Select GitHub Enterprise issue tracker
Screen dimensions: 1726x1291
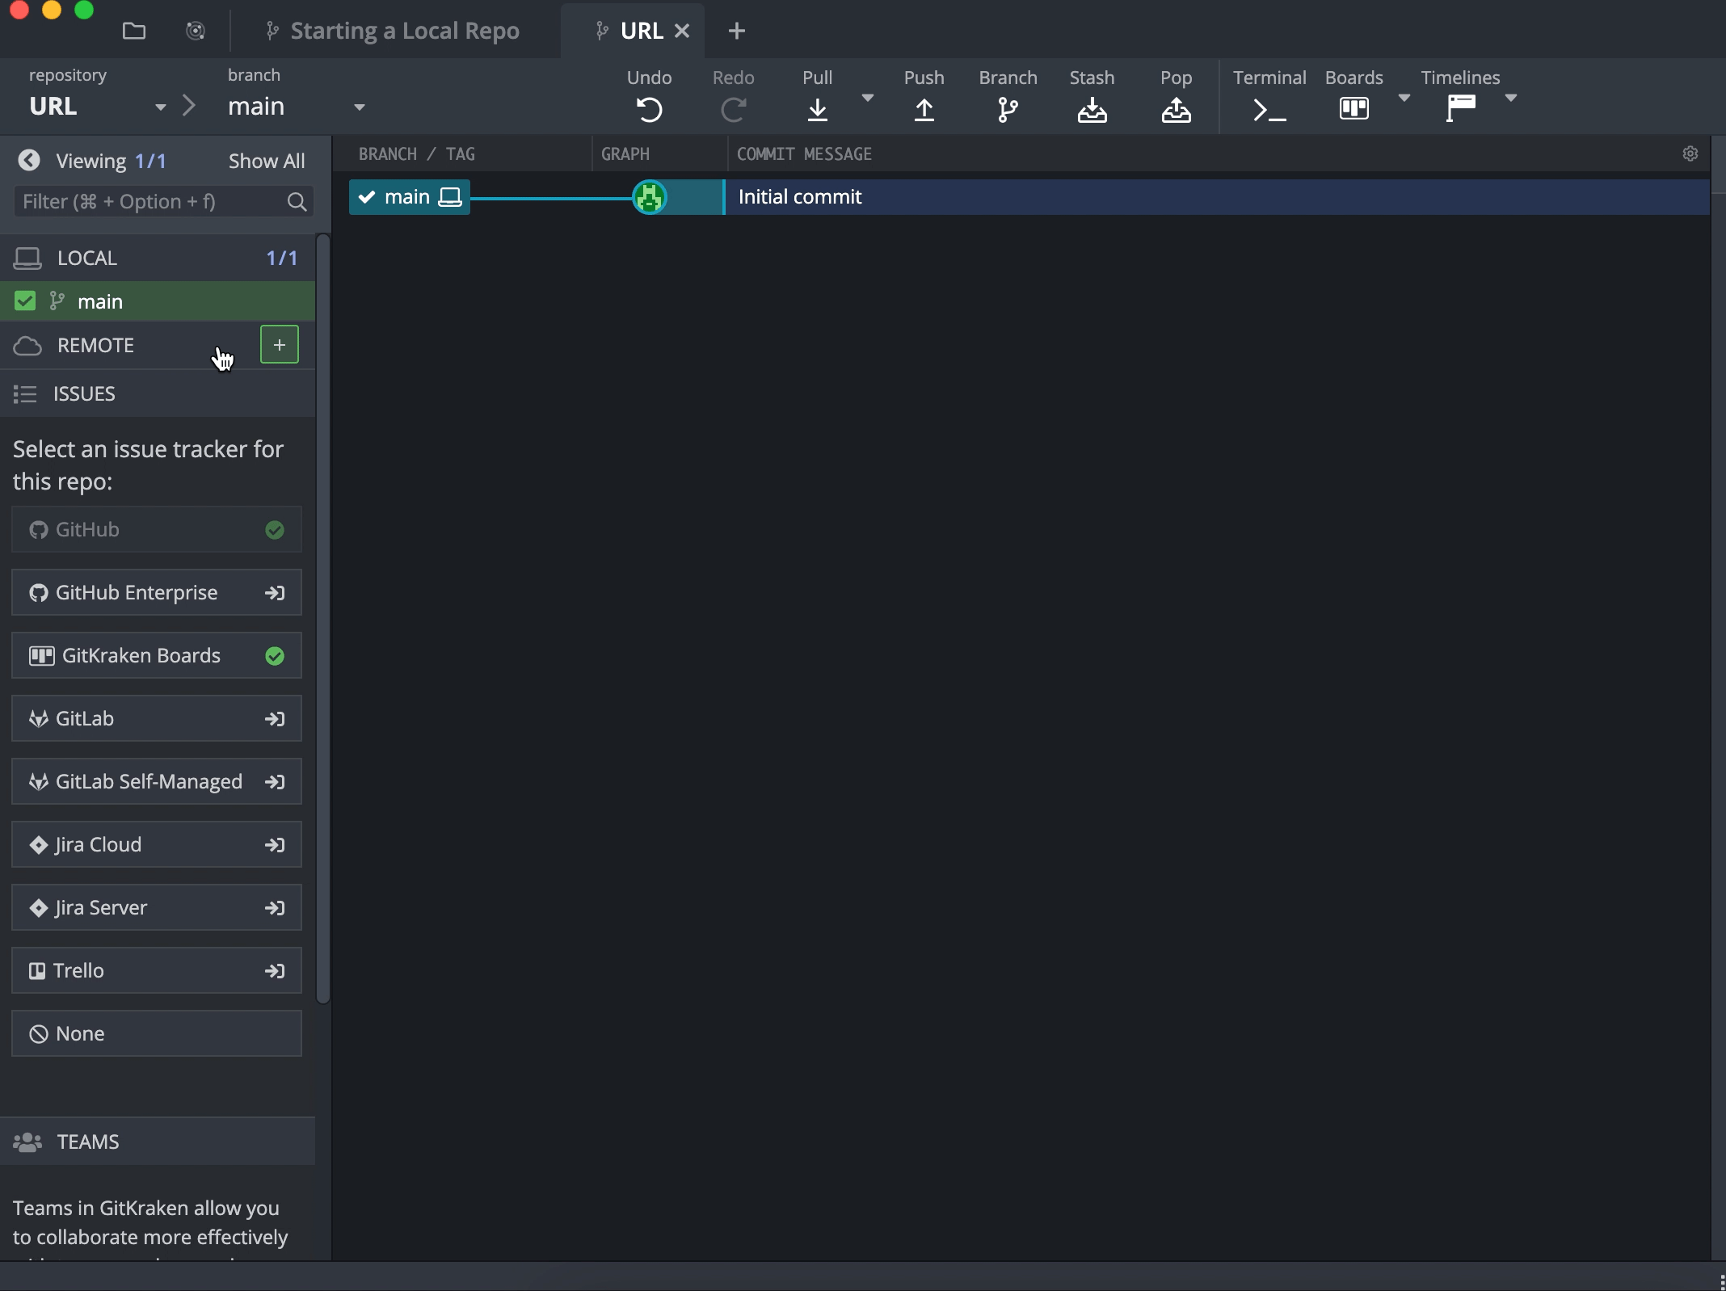pyautogui.click(x=157, y=592)
